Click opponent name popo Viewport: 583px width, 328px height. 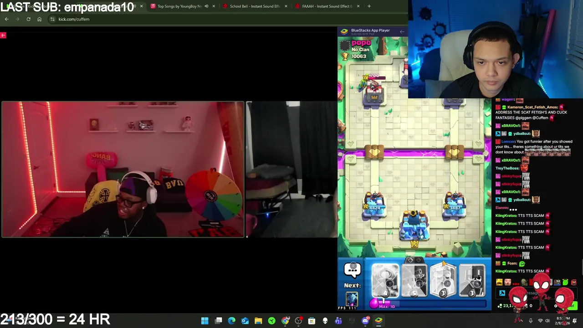click(x=361, y=43)
